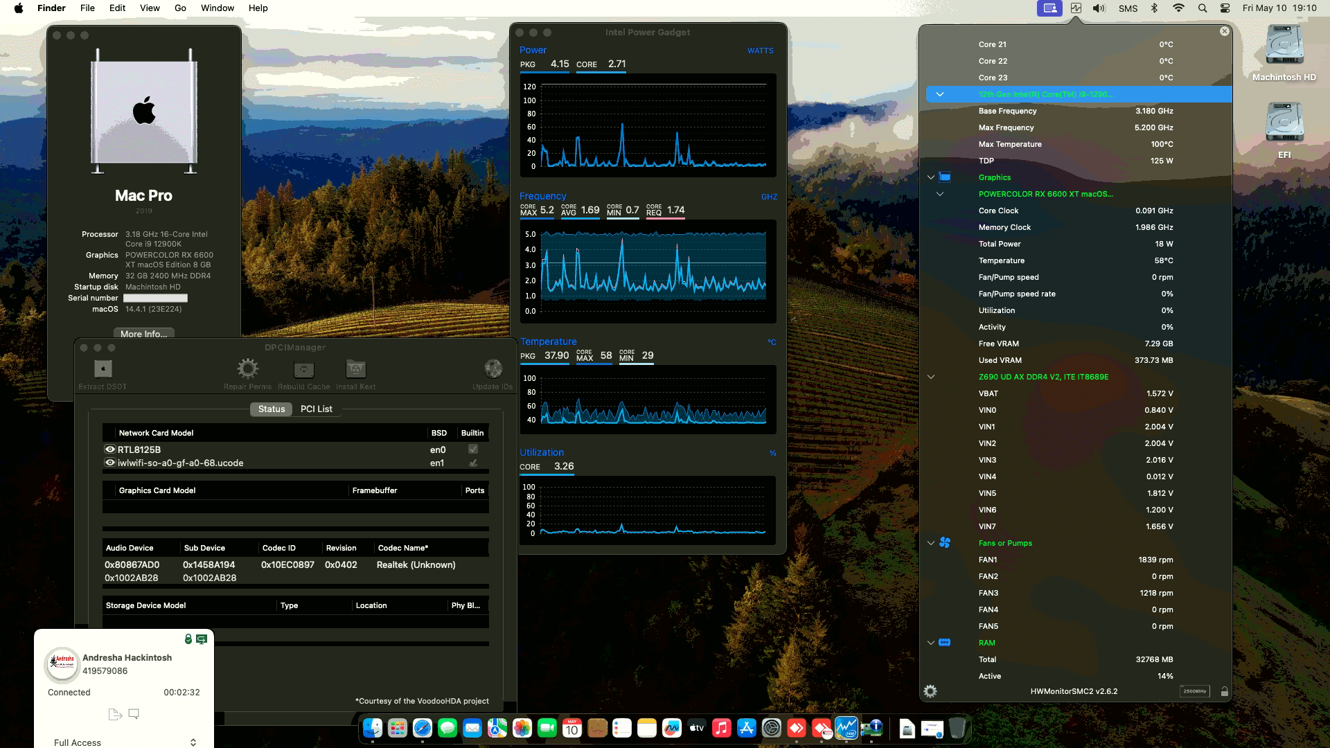The height and width of the screenshot is (748, 1330).
Task: Open the File menu
Action: click(87, 8)
